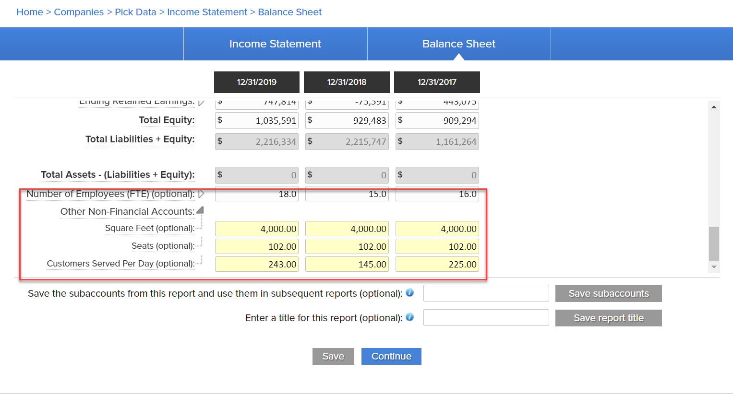Edit Customers Served field 225.00
733x394 pixels.
coord(437,264)
